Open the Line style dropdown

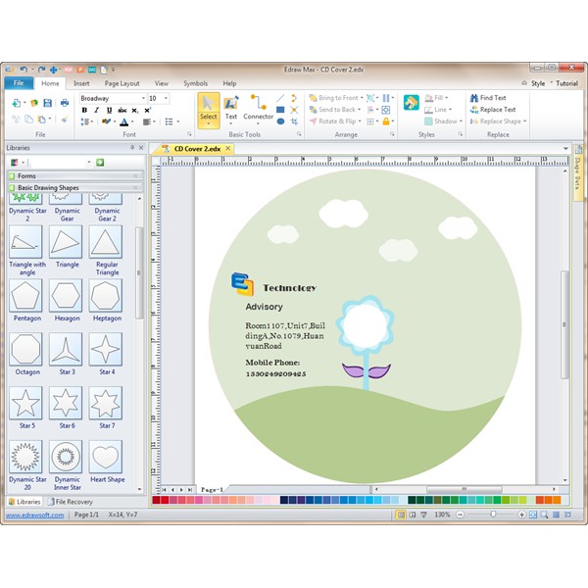[450, 110]
